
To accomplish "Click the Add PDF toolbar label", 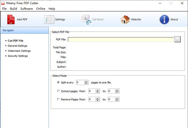I will pyautogui.click(x=22, y=19).
